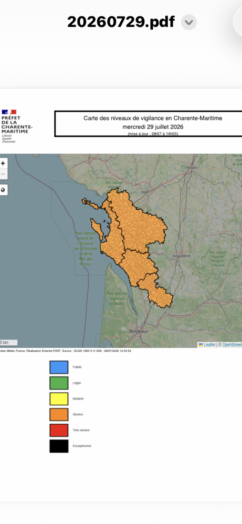Click the 20260729.pdf file title
242x524 pixels.
coord(121,22)
